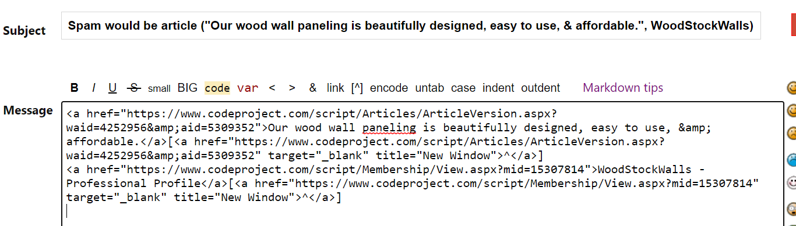The image size is (796, 226).
Task: Insert greater-than symbol from toolbar
Action: point(292,88)
